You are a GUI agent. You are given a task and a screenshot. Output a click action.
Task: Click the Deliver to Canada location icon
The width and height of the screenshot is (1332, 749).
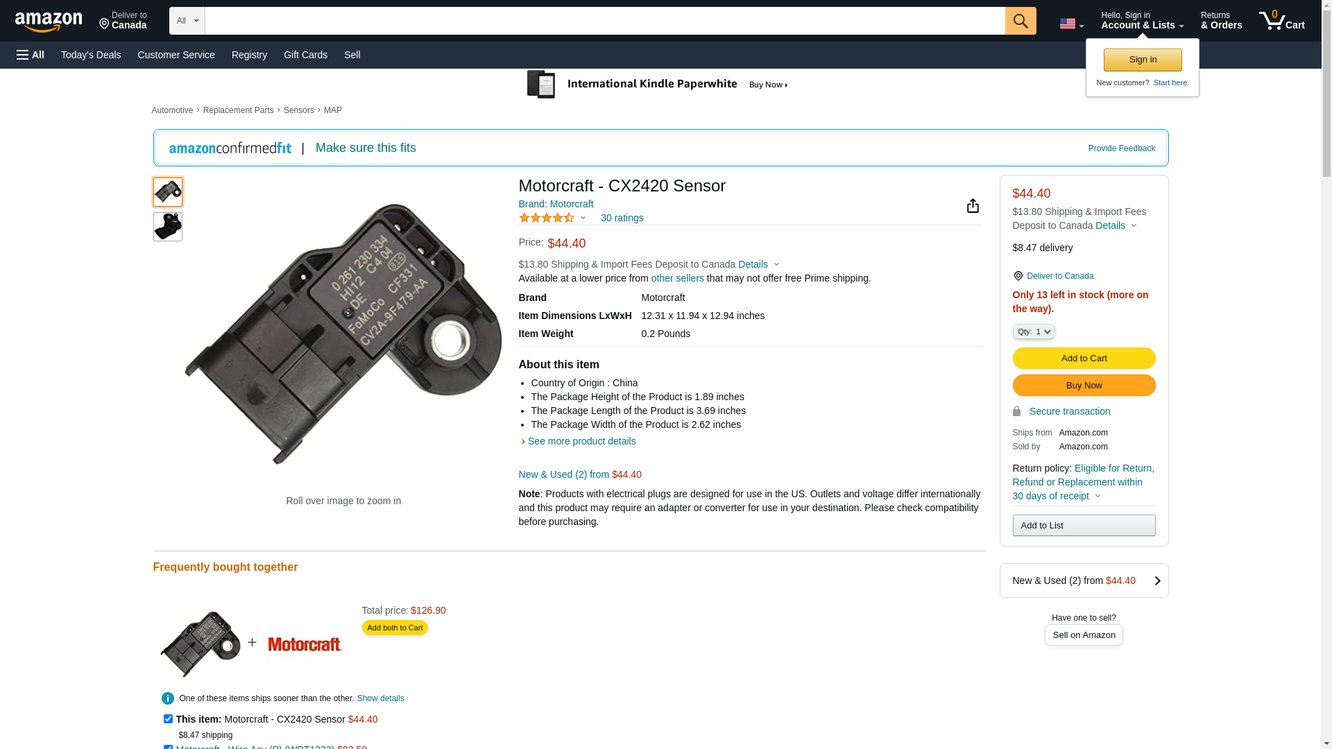tap(1018, 276)
